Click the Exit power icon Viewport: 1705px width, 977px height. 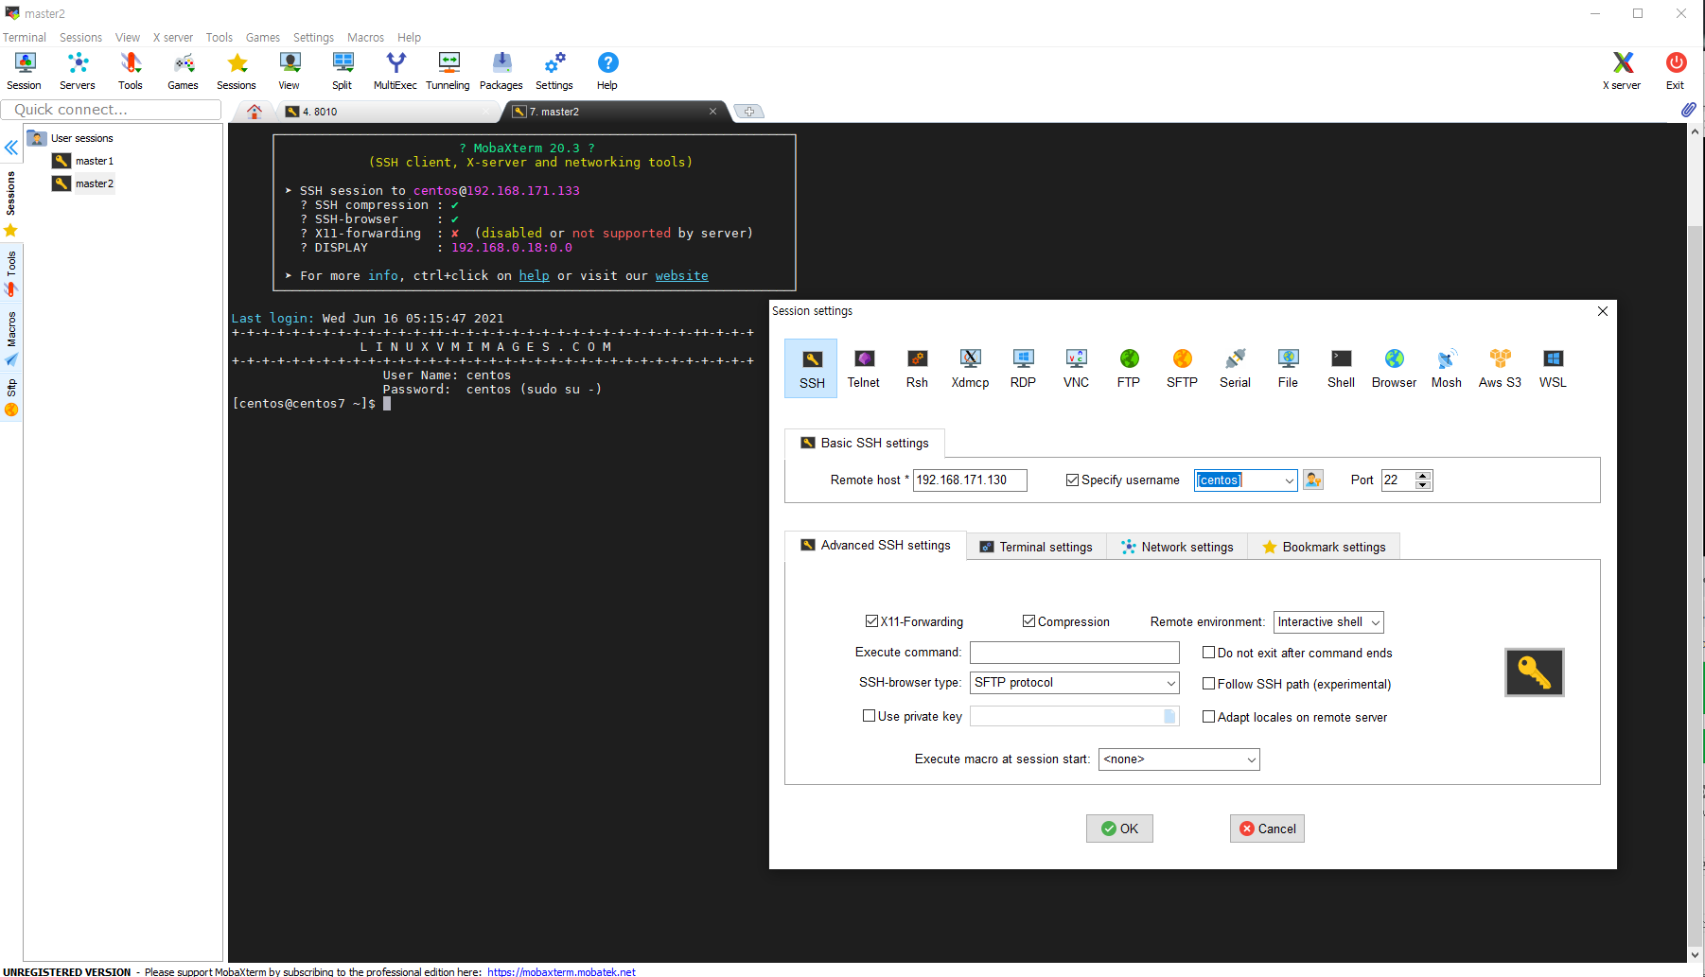(x=1676, y=71)
